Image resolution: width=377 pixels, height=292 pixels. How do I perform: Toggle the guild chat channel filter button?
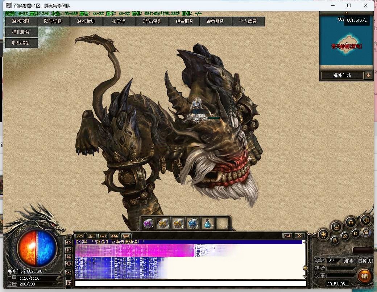[x=69, y=264]
